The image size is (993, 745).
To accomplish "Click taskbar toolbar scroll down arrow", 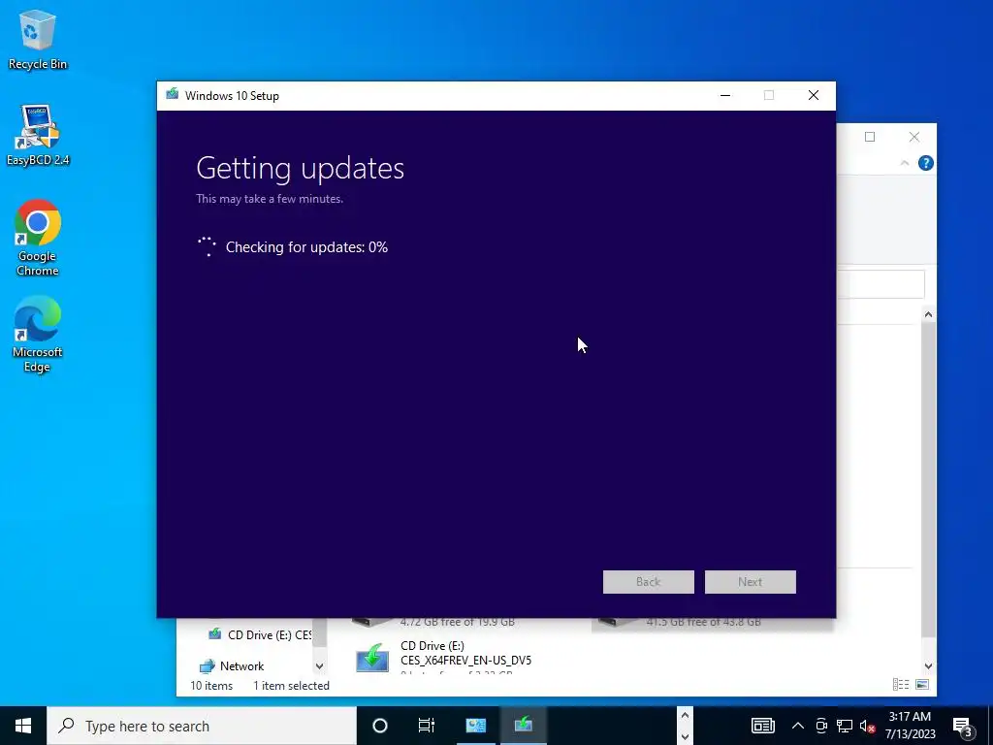I will [685, 737].
